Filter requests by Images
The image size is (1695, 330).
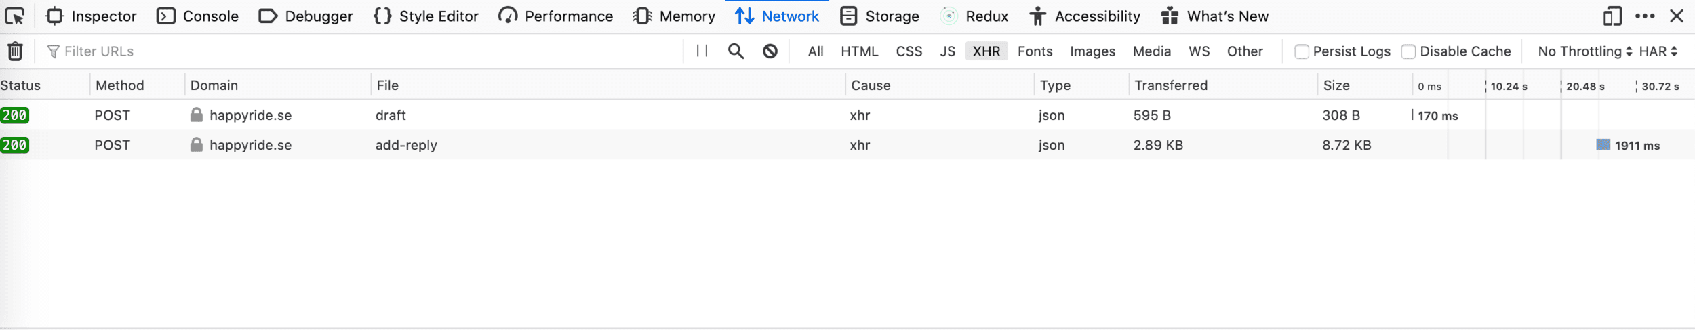[x=1092, y=51]
